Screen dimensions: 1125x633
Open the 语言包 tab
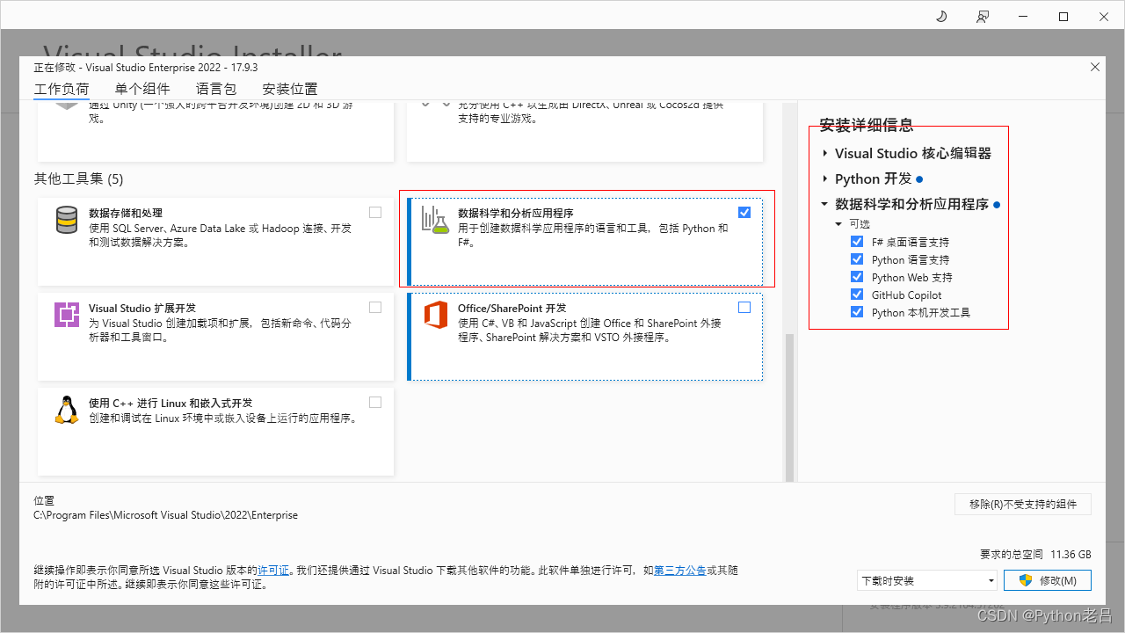point(216,89)
